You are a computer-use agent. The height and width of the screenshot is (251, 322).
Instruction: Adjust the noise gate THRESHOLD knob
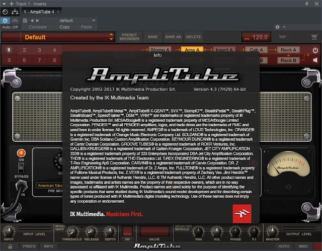click(x=72, y=232)
